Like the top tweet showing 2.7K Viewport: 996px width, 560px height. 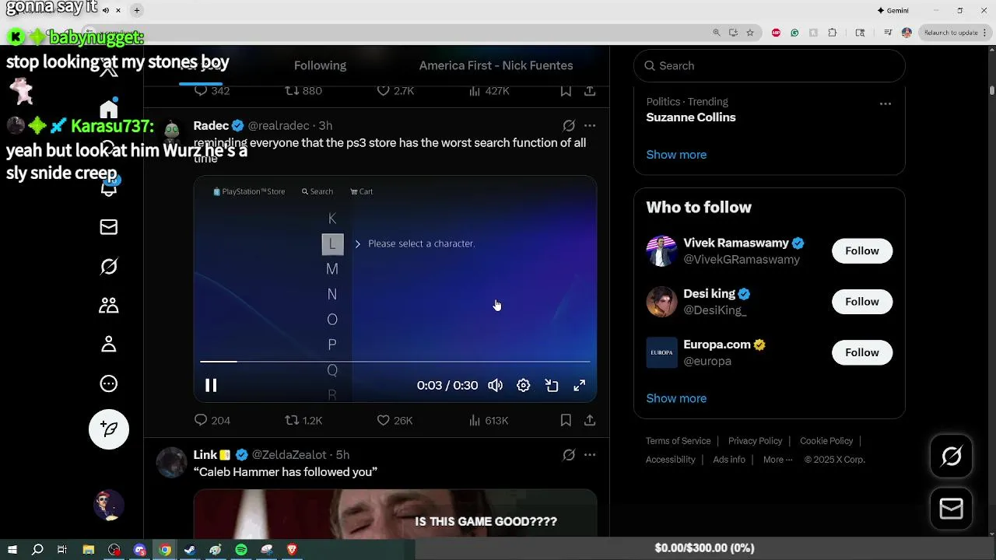tap(395, 91)
